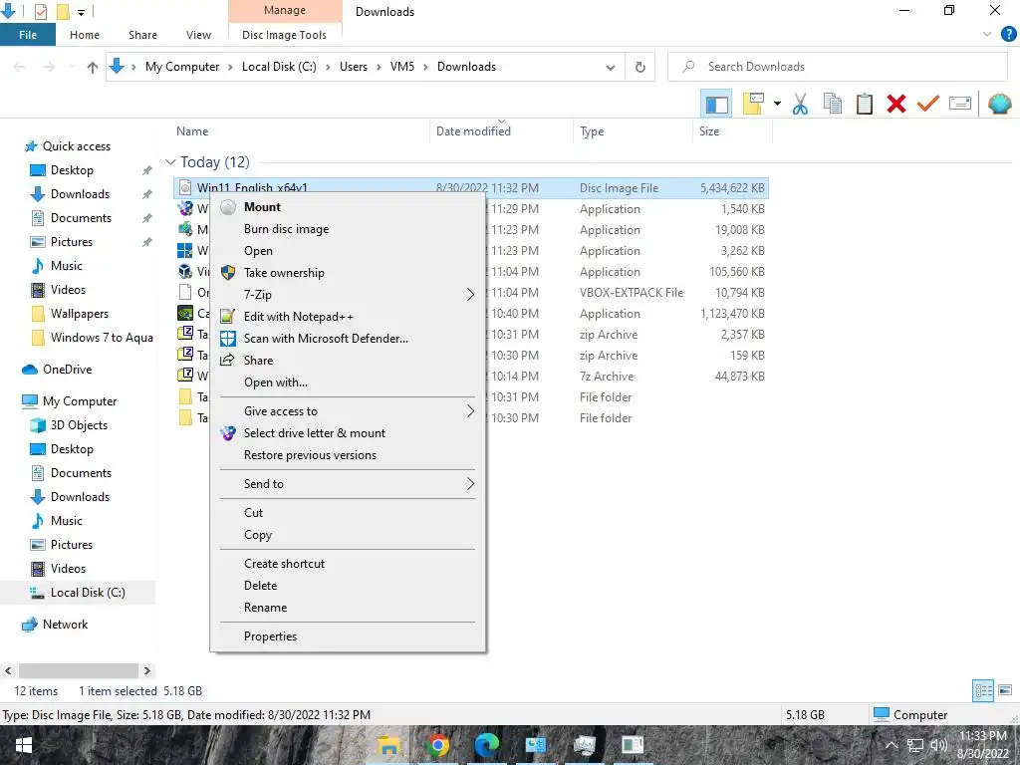Click the Copy toolbar icon
The width and height of the screenshot is (1020, 765).
click(x=832, y=104)
